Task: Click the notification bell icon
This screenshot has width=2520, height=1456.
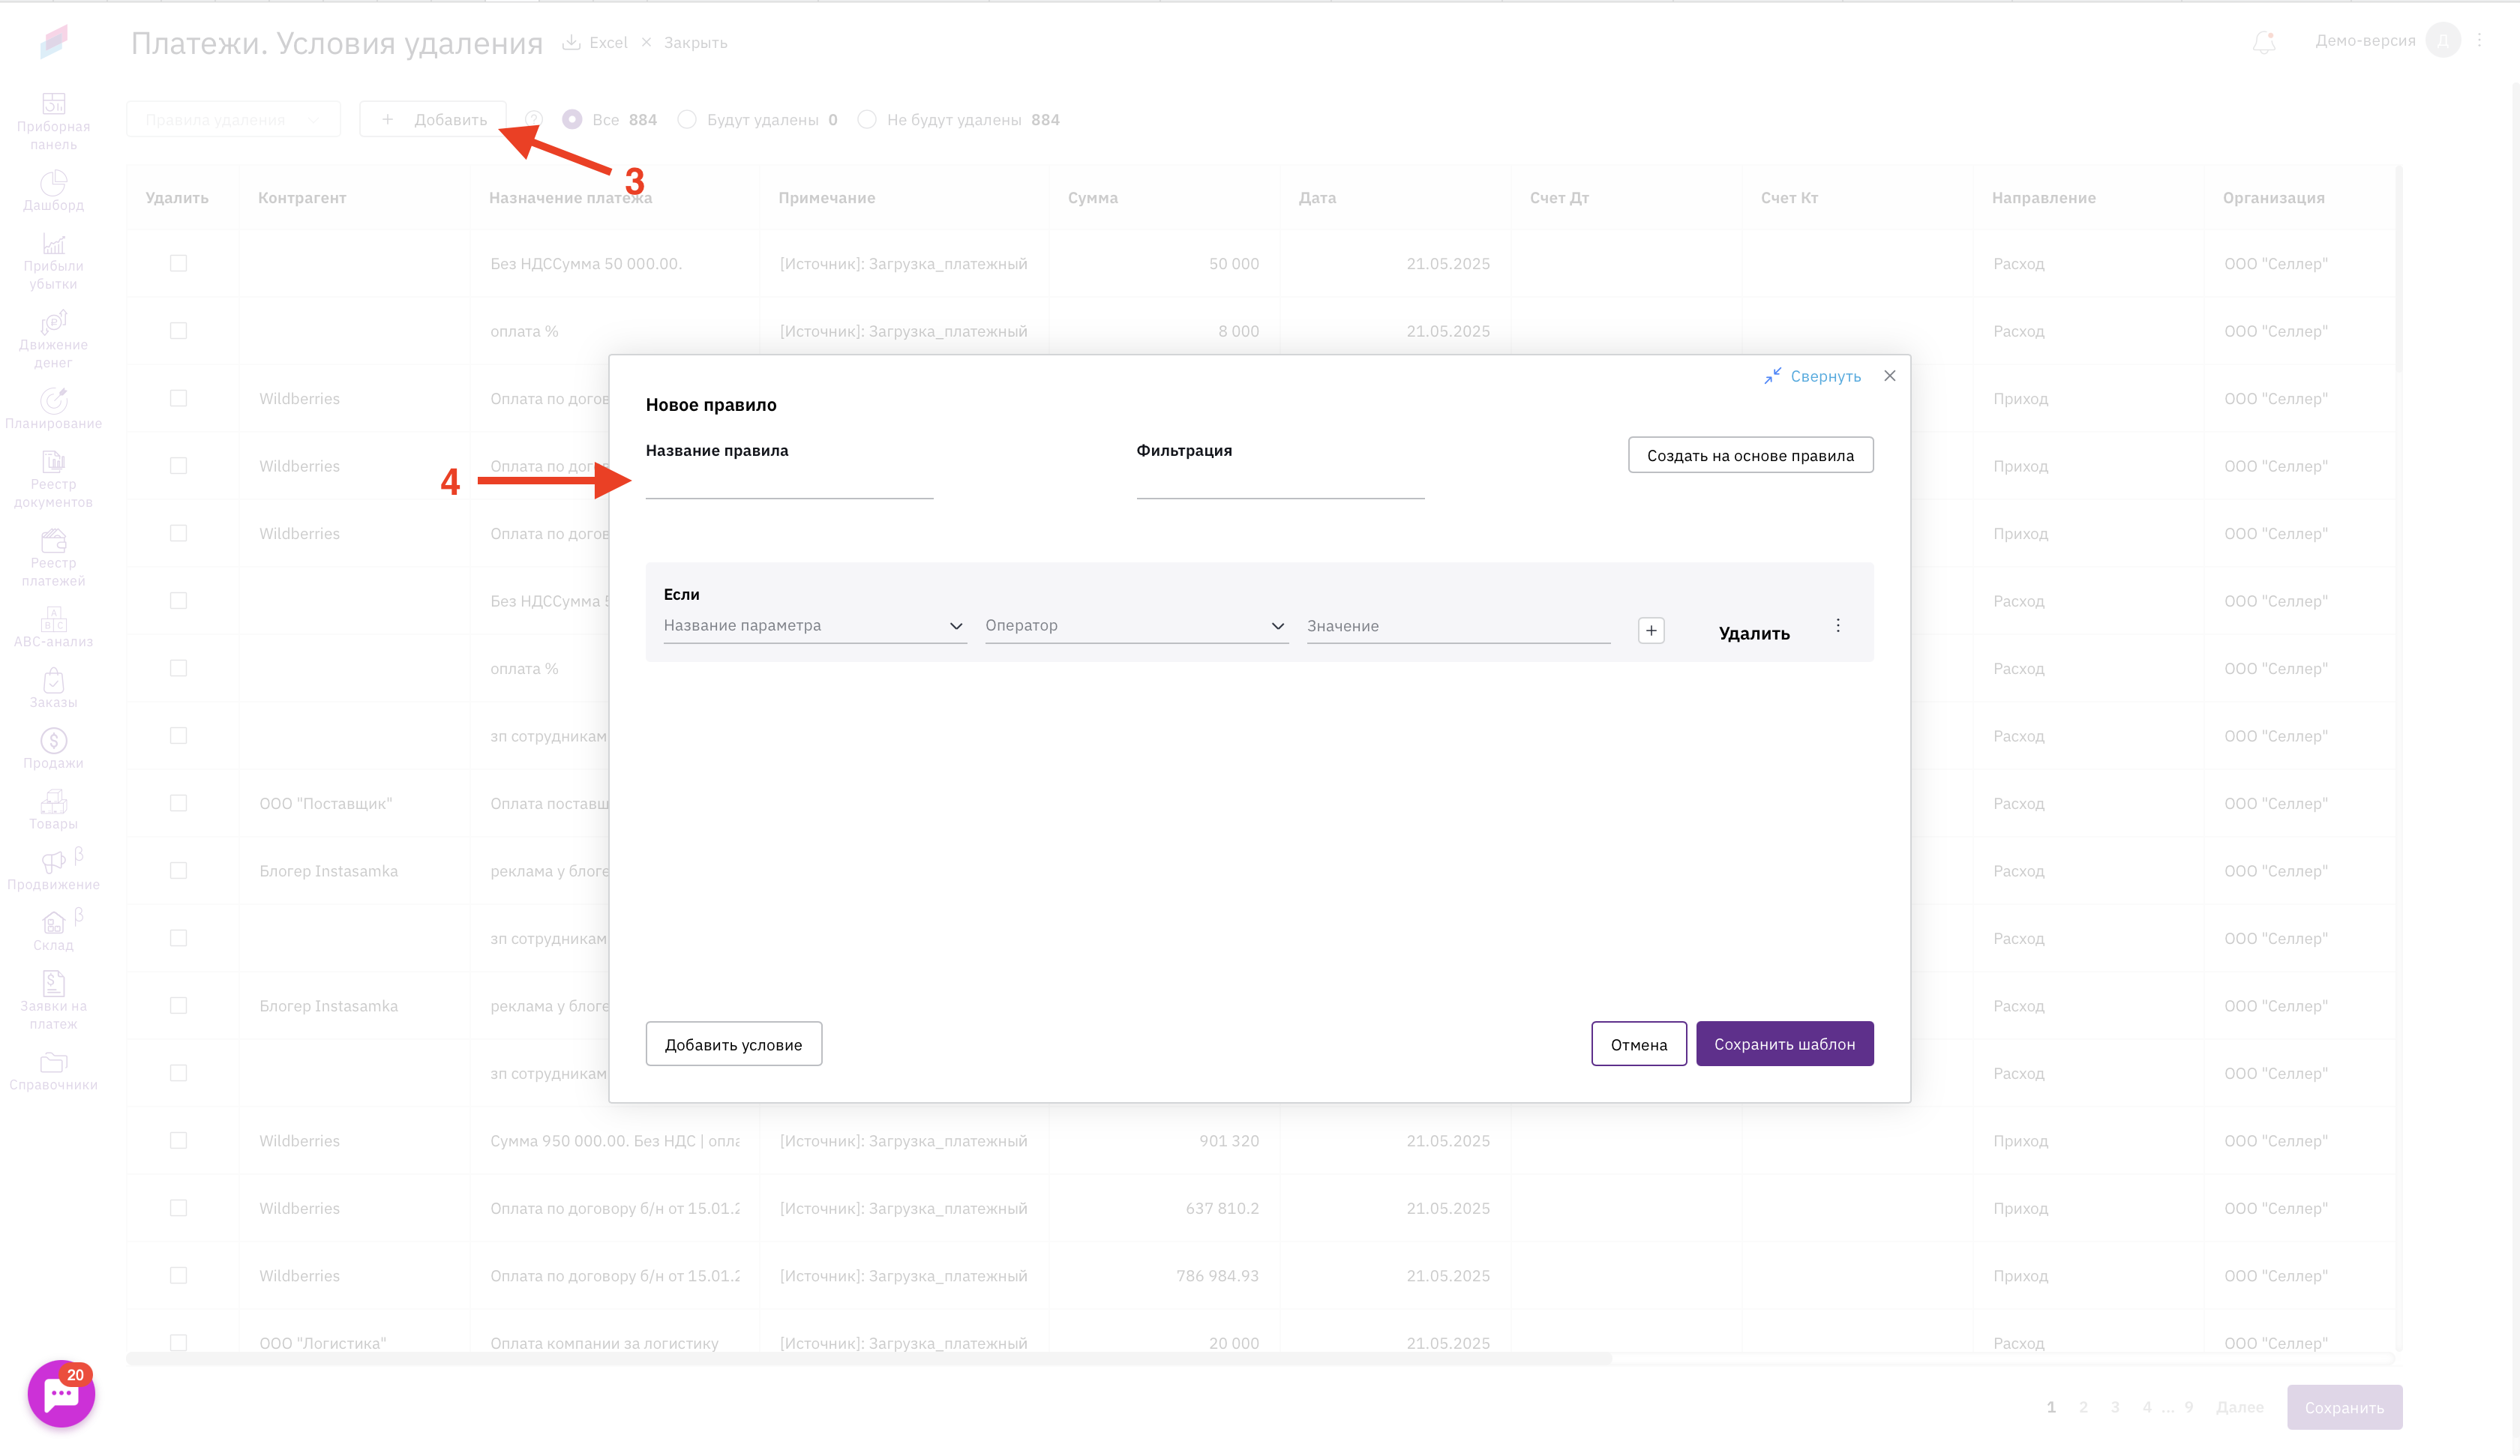Action: (2264, 42)
